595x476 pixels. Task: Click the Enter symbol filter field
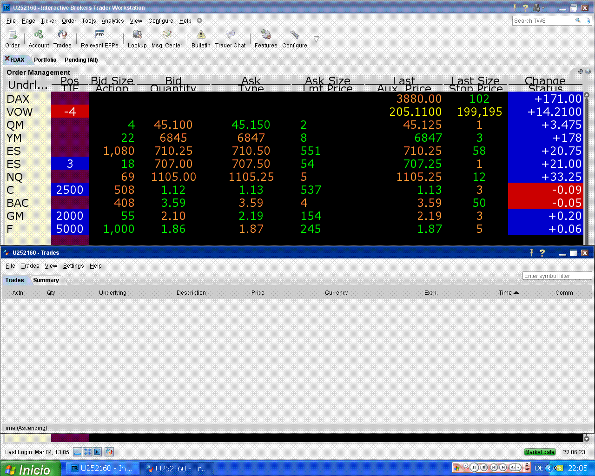coord(557,276)
